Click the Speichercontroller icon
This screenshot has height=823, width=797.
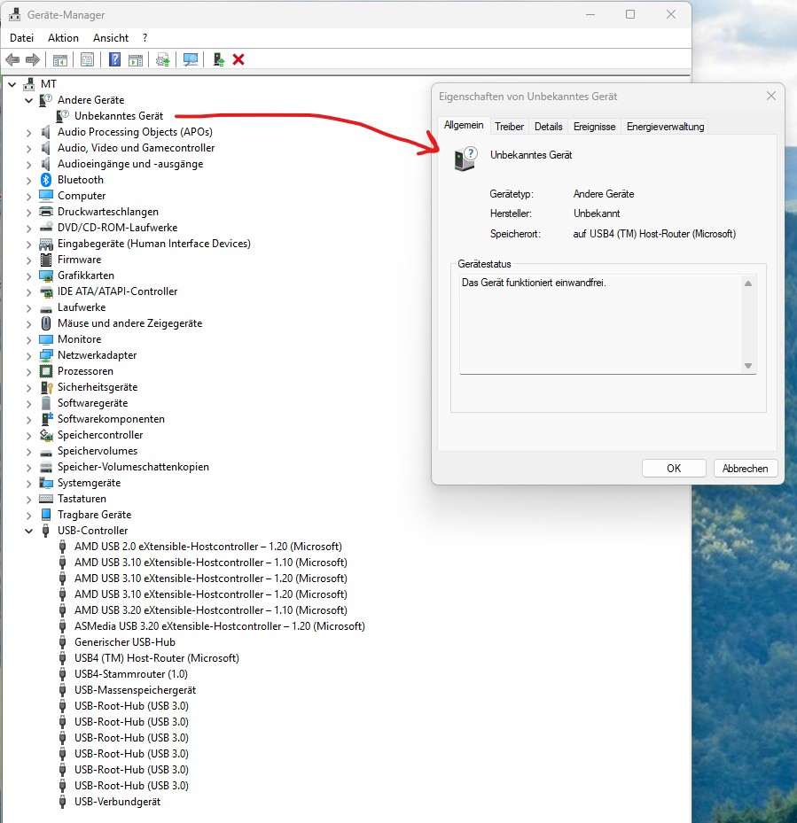[x=46, y=435]
